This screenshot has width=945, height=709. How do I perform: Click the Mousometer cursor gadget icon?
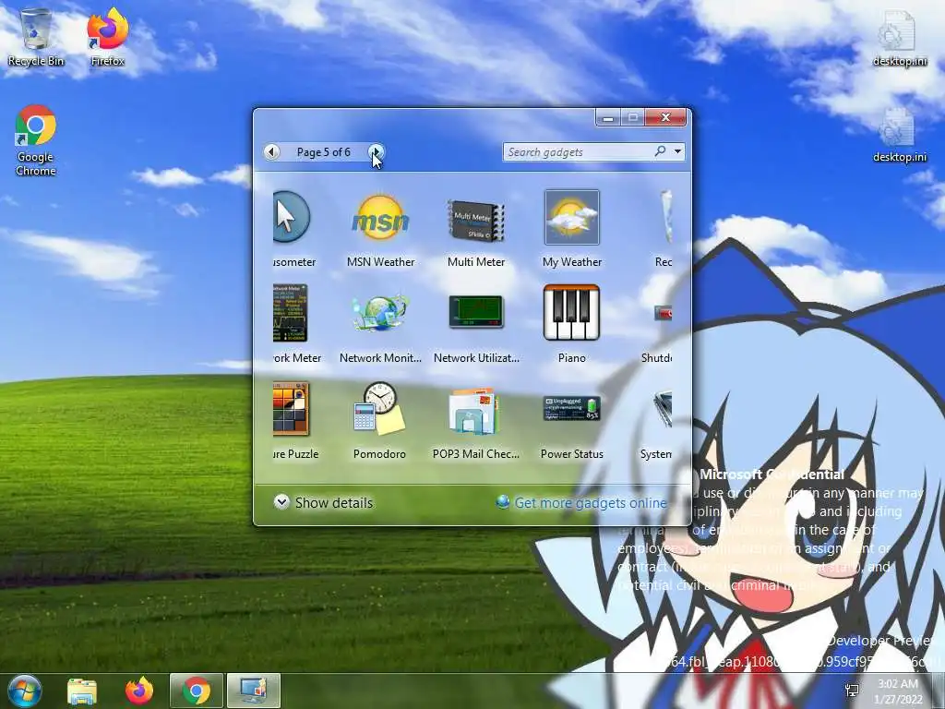(292, 217)
